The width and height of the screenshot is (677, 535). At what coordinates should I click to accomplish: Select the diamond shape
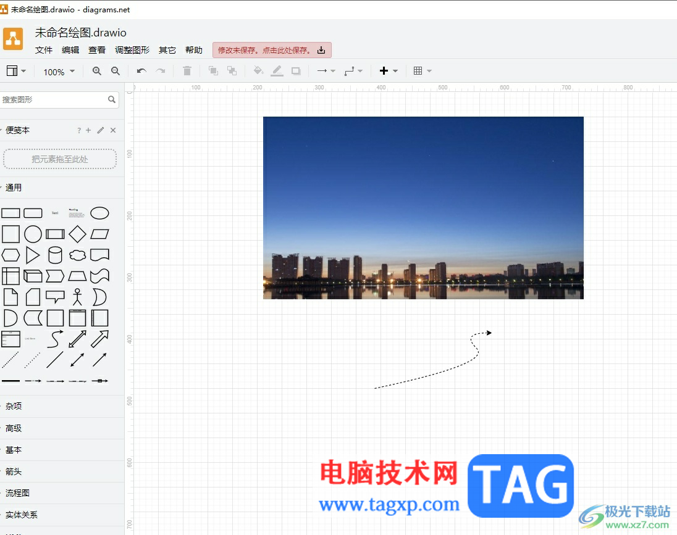[x=77, y=234]
